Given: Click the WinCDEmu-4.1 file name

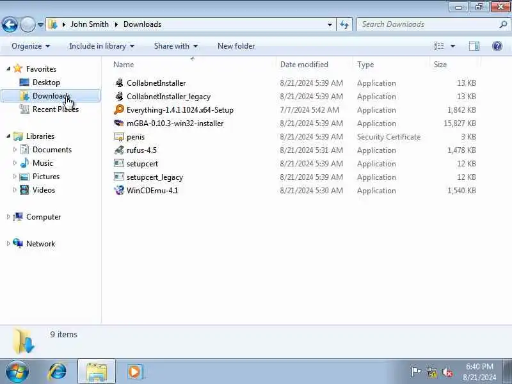Looking at the screenshot, I should click(152, 190).
